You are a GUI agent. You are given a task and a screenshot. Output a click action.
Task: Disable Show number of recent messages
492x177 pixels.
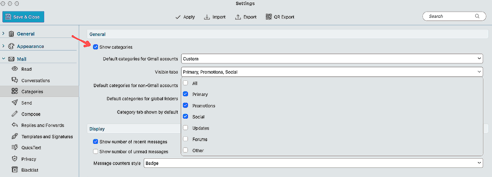pyautogui.click(x=96, y=141)
